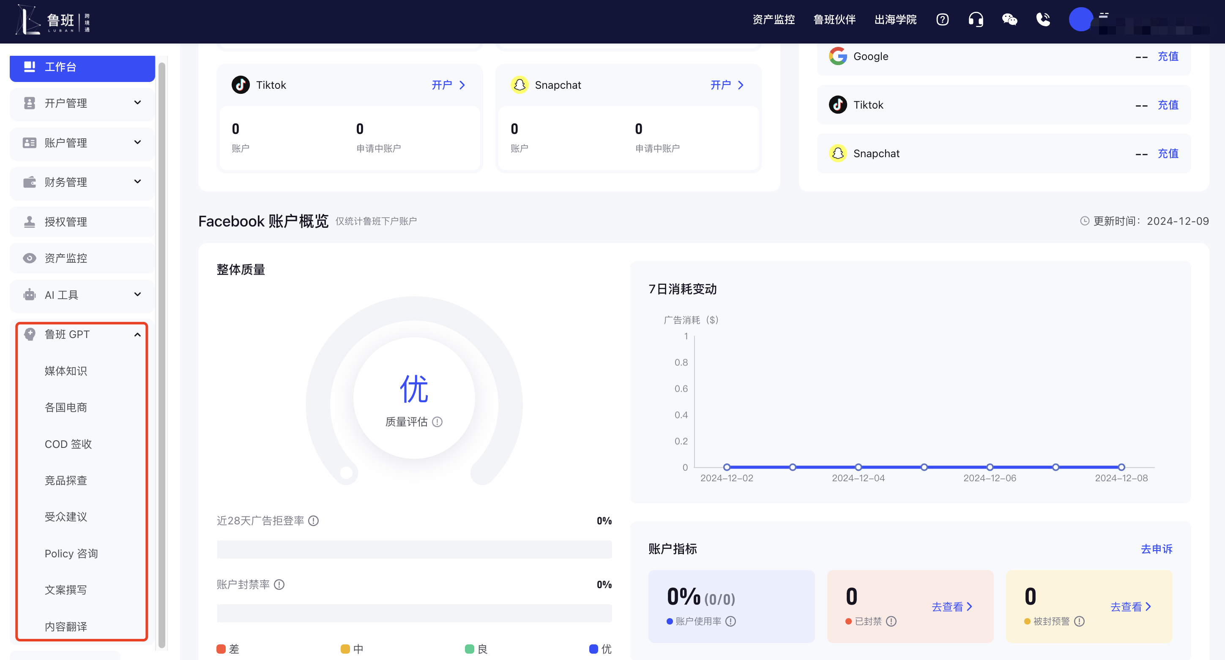Open the WeChat icon in header
Screen dimensions: 1225x660
1009,19
